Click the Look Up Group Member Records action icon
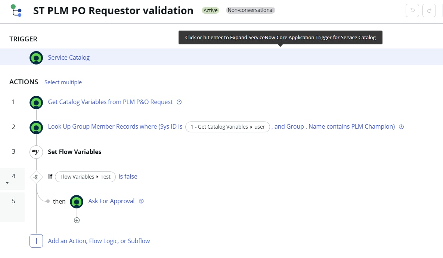Image resolution: width=443 pixels, height=258 pixels. pyautogui.click(x=36, y=126)
